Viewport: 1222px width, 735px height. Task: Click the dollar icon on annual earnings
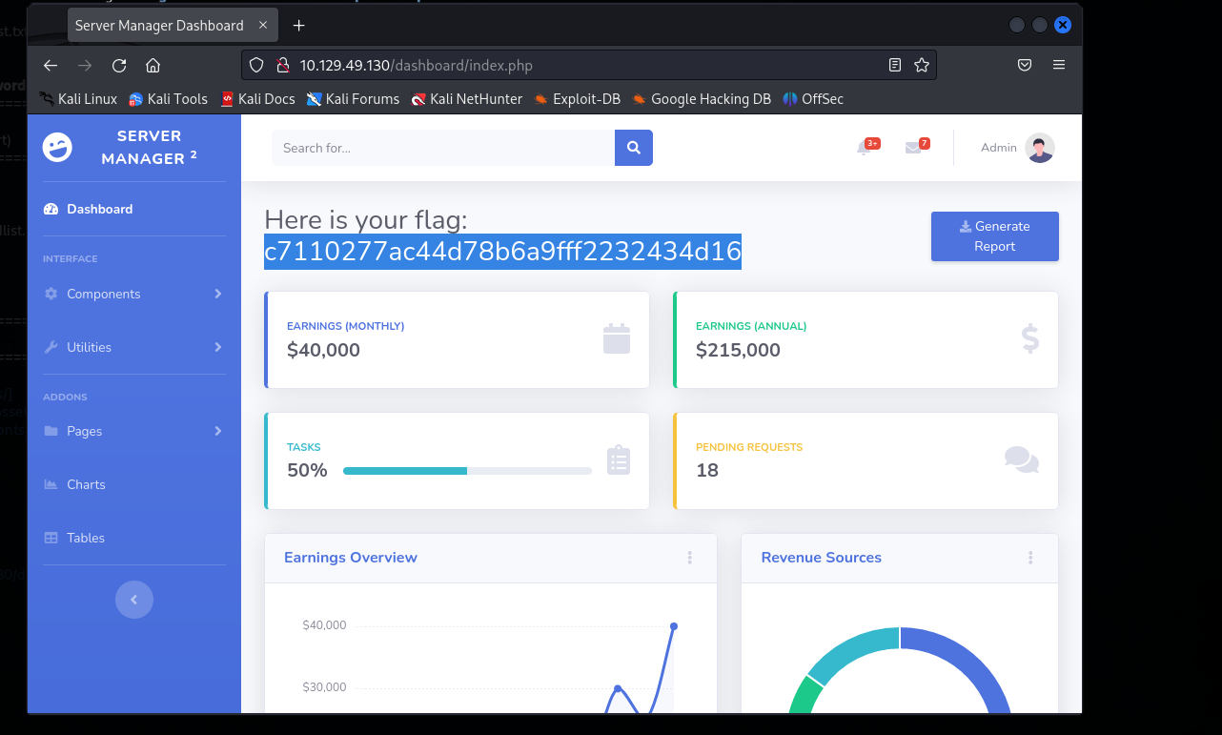click(x=1029, y=339)
